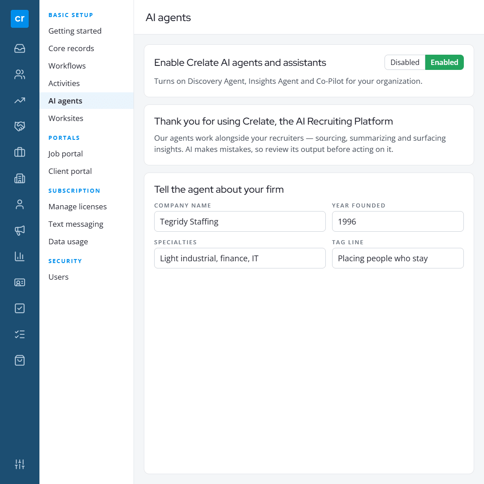Image resolution: width=484 pixels, height=484 pixels.
Task: Open the checkbox tasks icon
Action: pyautogui.click(x=19, y=308)
